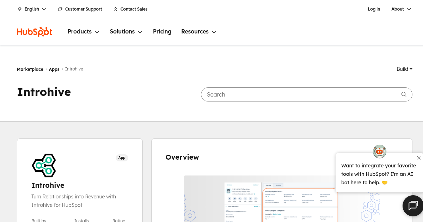
Task: Click the AI bot message text
Action: tap(379, 174)
